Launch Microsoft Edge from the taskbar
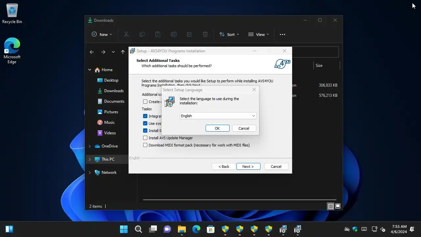Image resolution: width=421 pixels, height=237 pixels. click(196, 229)
